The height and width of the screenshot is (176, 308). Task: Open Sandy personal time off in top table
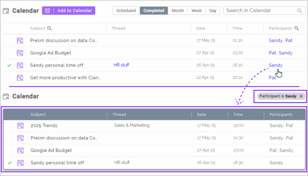tap(57, 65)
